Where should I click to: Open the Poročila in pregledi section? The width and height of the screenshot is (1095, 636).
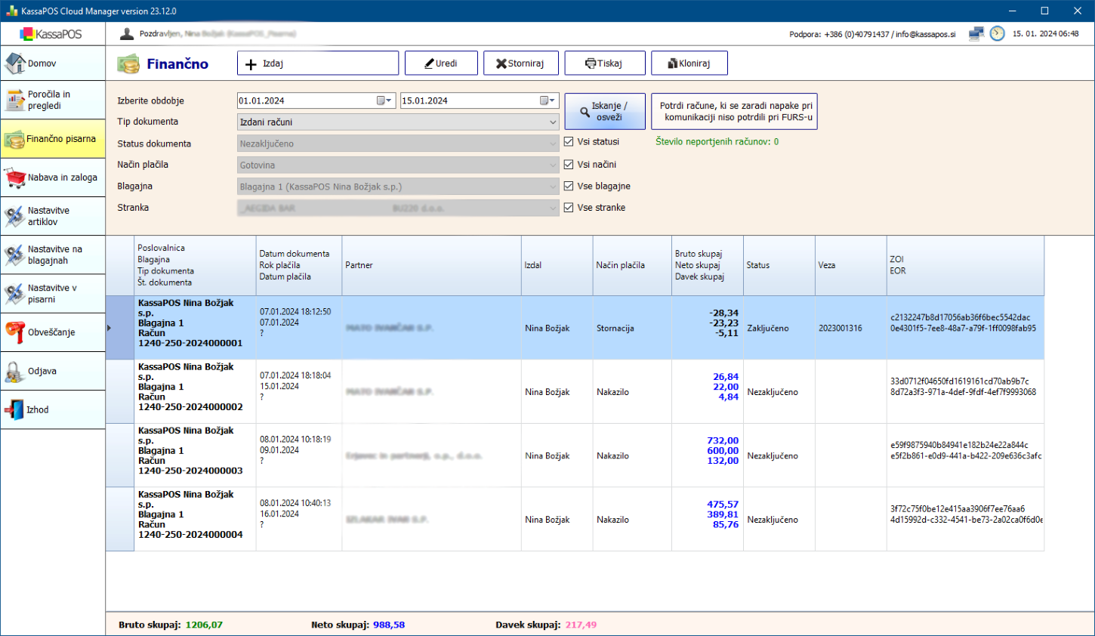pyautogui.click(x=53, y=100)
